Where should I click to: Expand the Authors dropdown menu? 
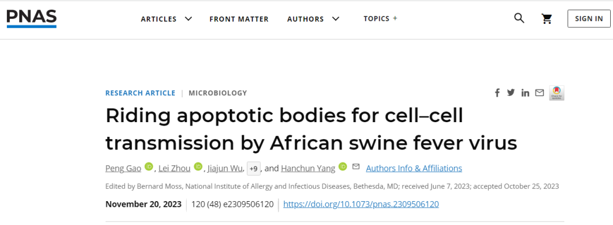pos(313,19)
